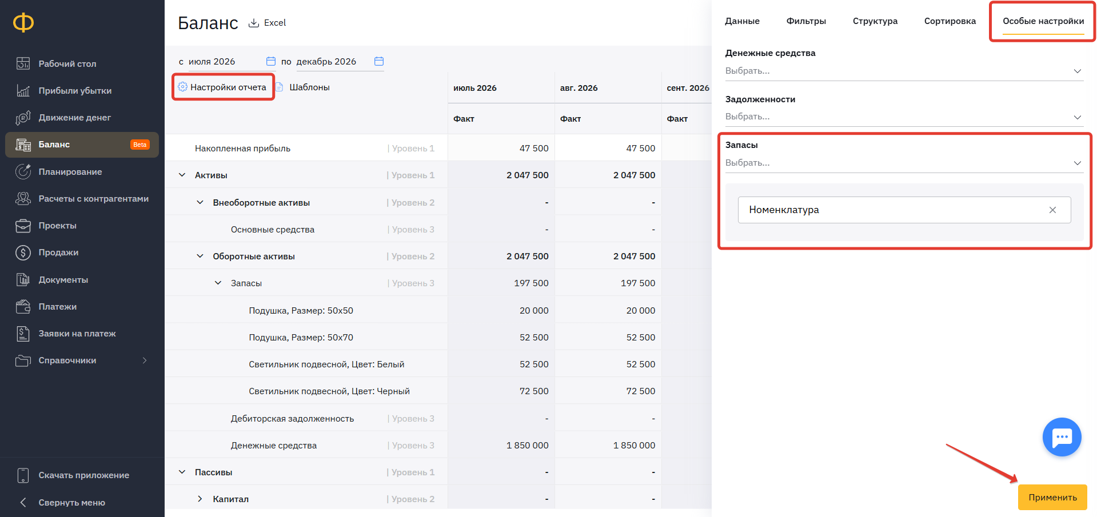The height and width of the screenshot is (517, 1097).
Task: Click Продажи dollar icon
Action: click(23, 253)
